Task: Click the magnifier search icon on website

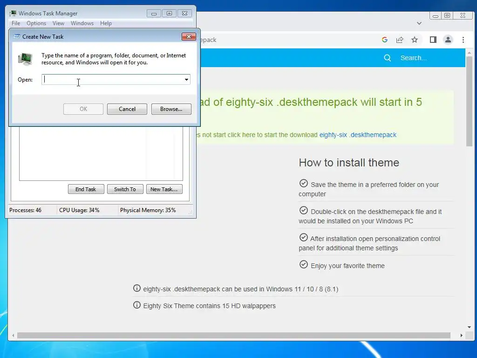Action: point(387,58)
